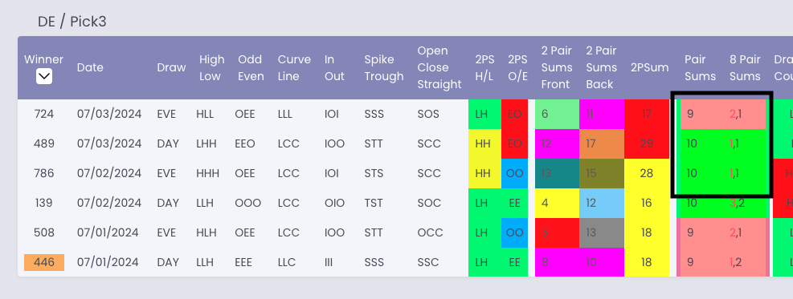The height and width of the screenshot is (299, 793).
Task: Click the DE / Pick3 title
Action: (x=72, y=22)
